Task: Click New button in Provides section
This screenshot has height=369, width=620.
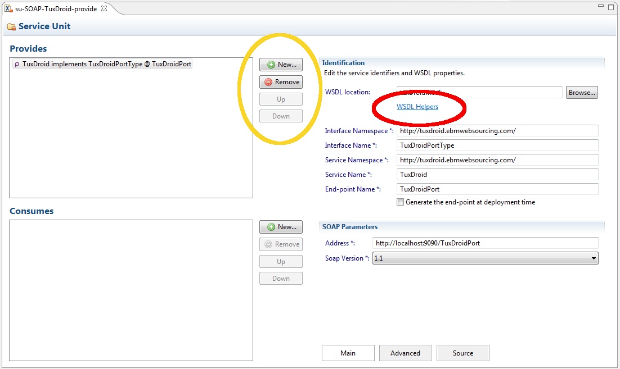Action: point(281,65)
